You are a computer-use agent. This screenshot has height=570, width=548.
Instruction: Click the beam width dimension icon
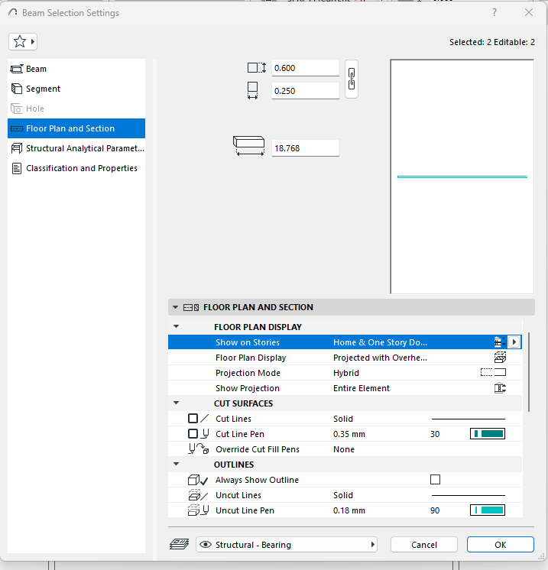[x=252, y=90]
